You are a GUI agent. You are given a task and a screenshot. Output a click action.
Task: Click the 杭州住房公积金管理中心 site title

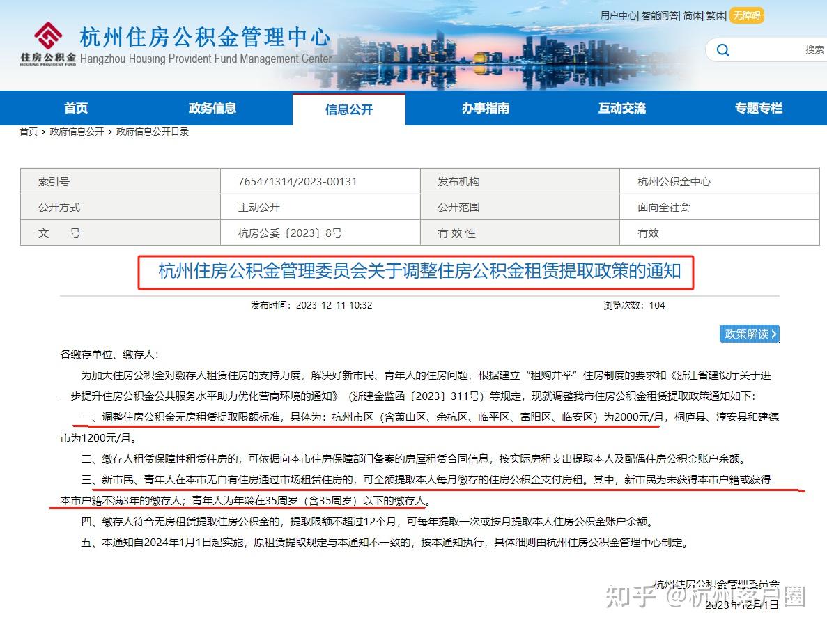pos(205,38)
